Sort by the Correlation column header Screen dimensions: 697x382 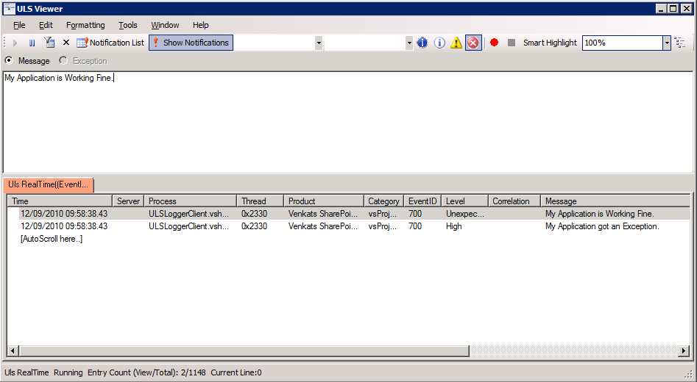514,201
